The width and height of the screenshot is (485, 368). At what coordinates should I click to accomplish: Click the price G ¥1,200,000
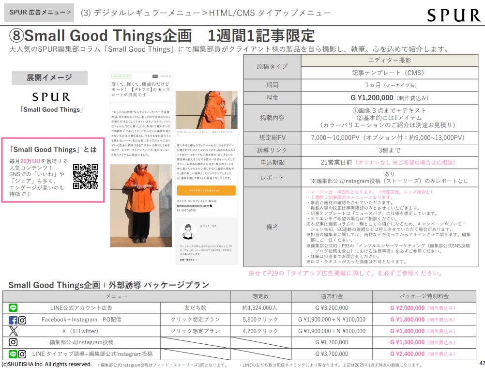(372, 98)
